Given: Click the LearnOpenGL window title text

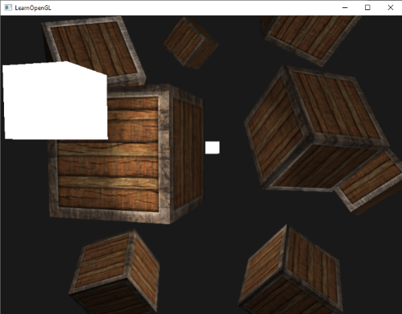Looking at the screenshot, I should pos(33,7).
